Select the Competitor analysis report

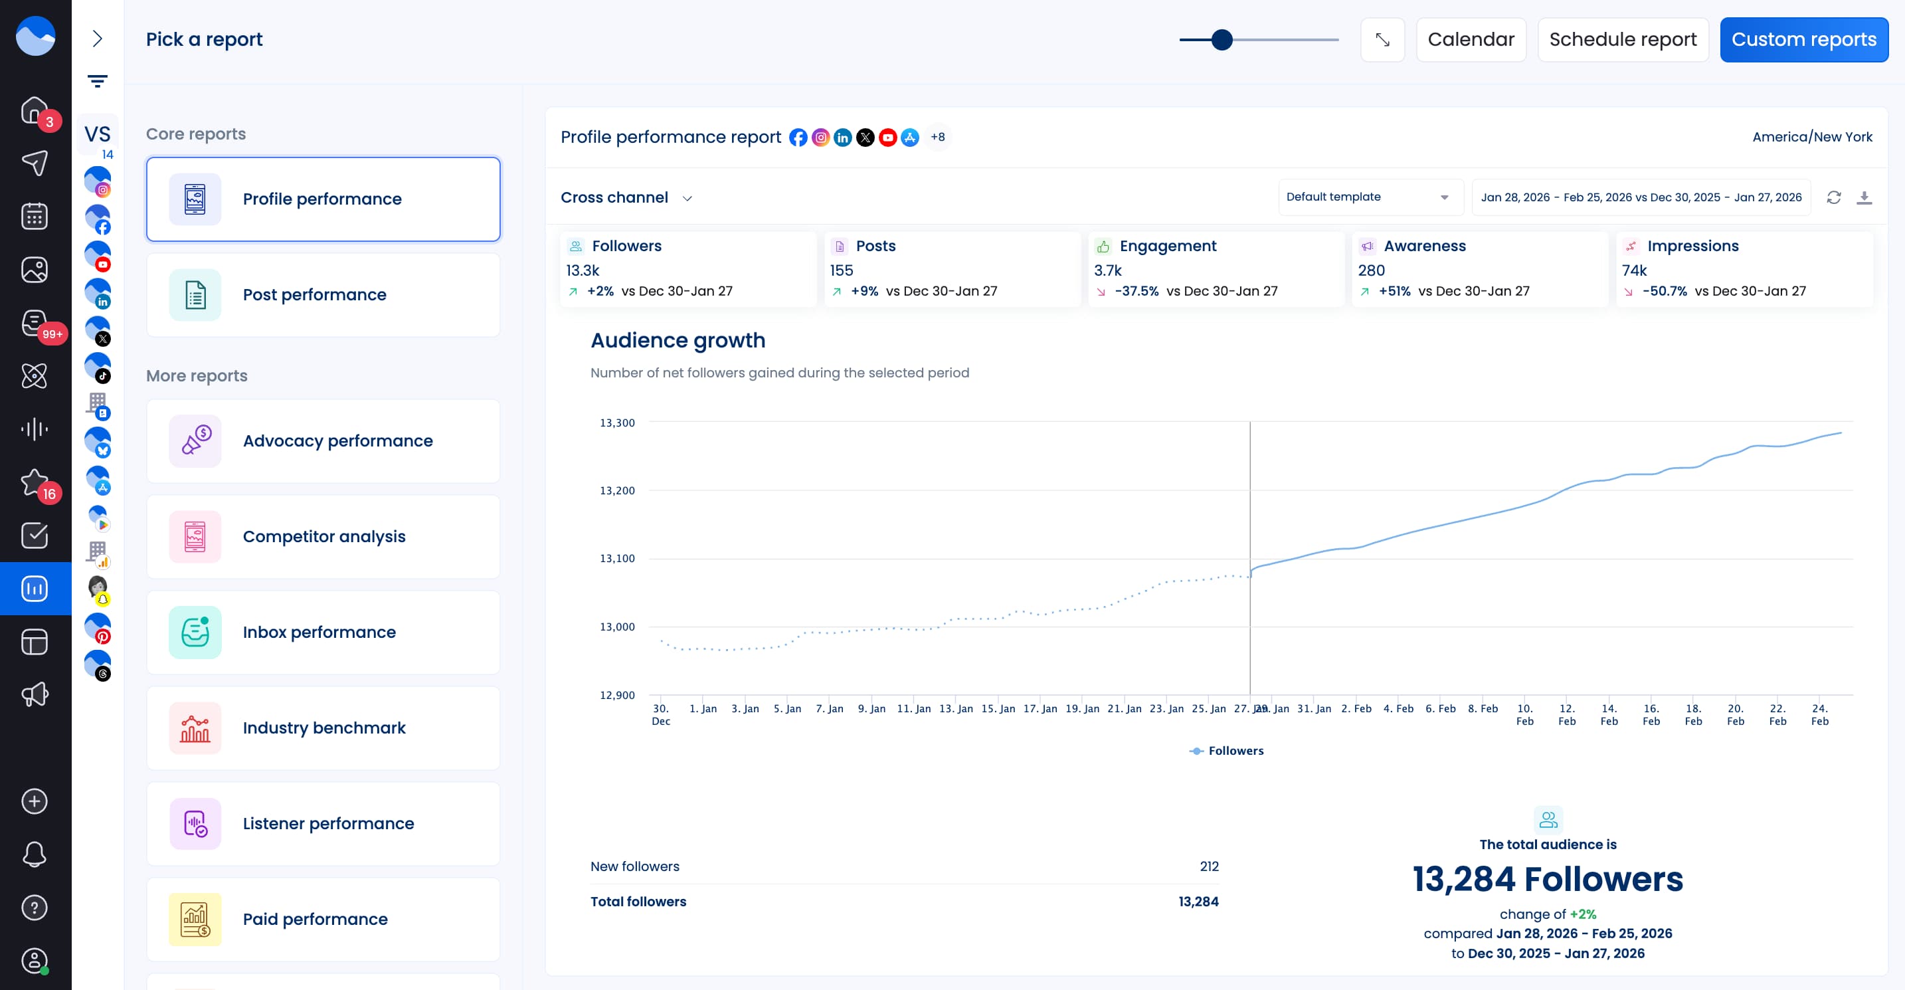pyautogui.click(x=322, y=536)
